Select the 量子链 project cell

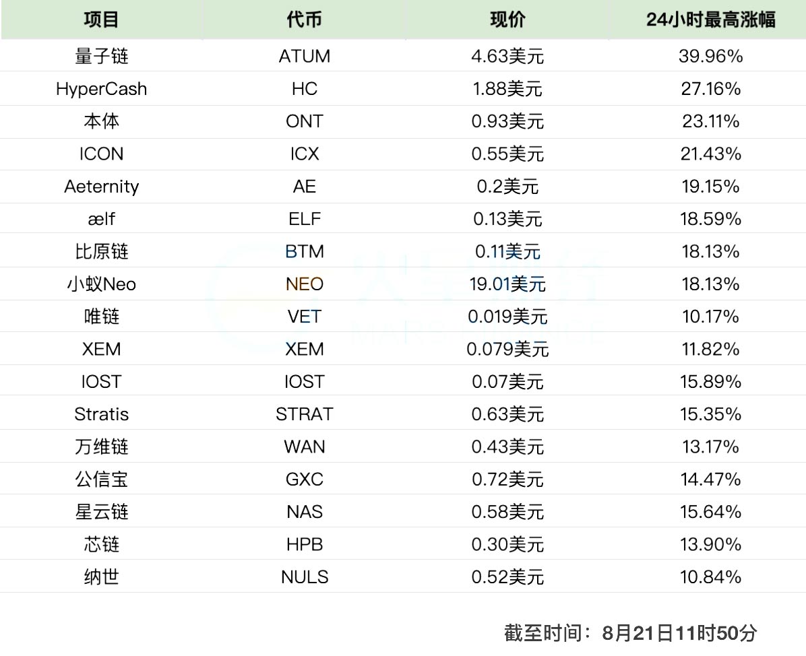(x=101, y=56)
